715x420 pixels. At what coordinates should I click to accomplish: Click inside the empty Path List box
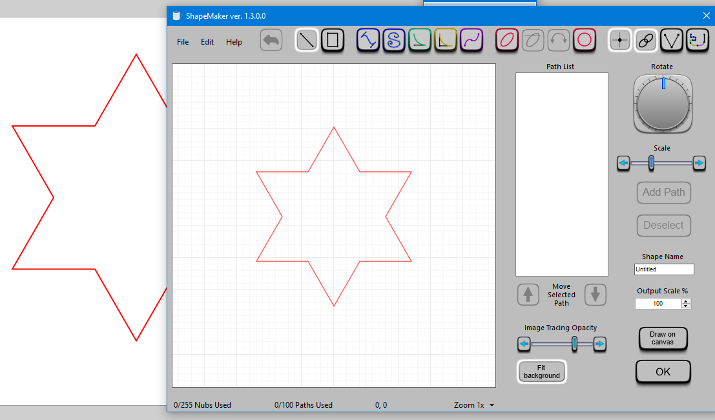pos(562,174)
